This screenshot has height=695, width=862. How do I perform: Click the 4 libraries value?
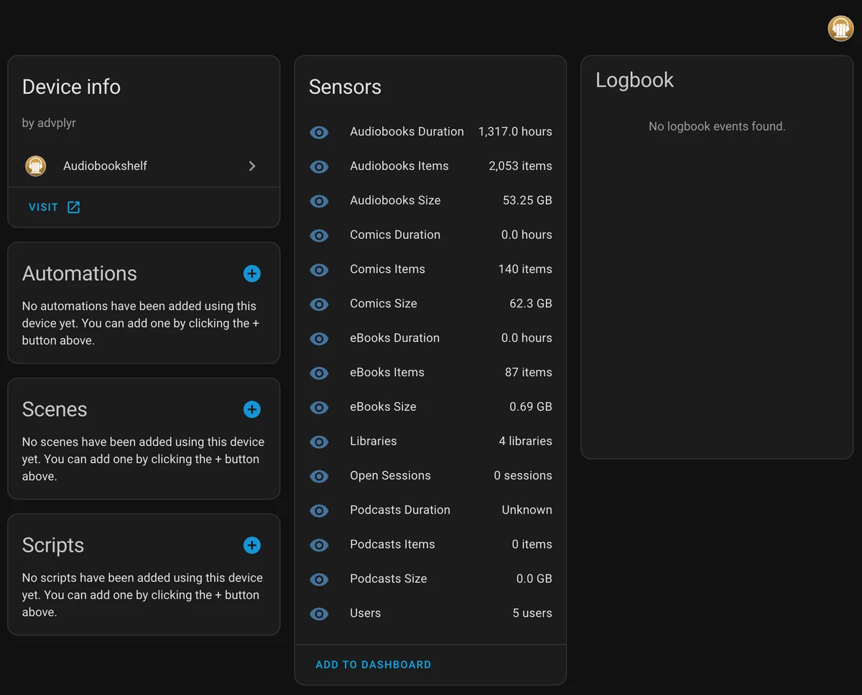click(x=526, y=442)
